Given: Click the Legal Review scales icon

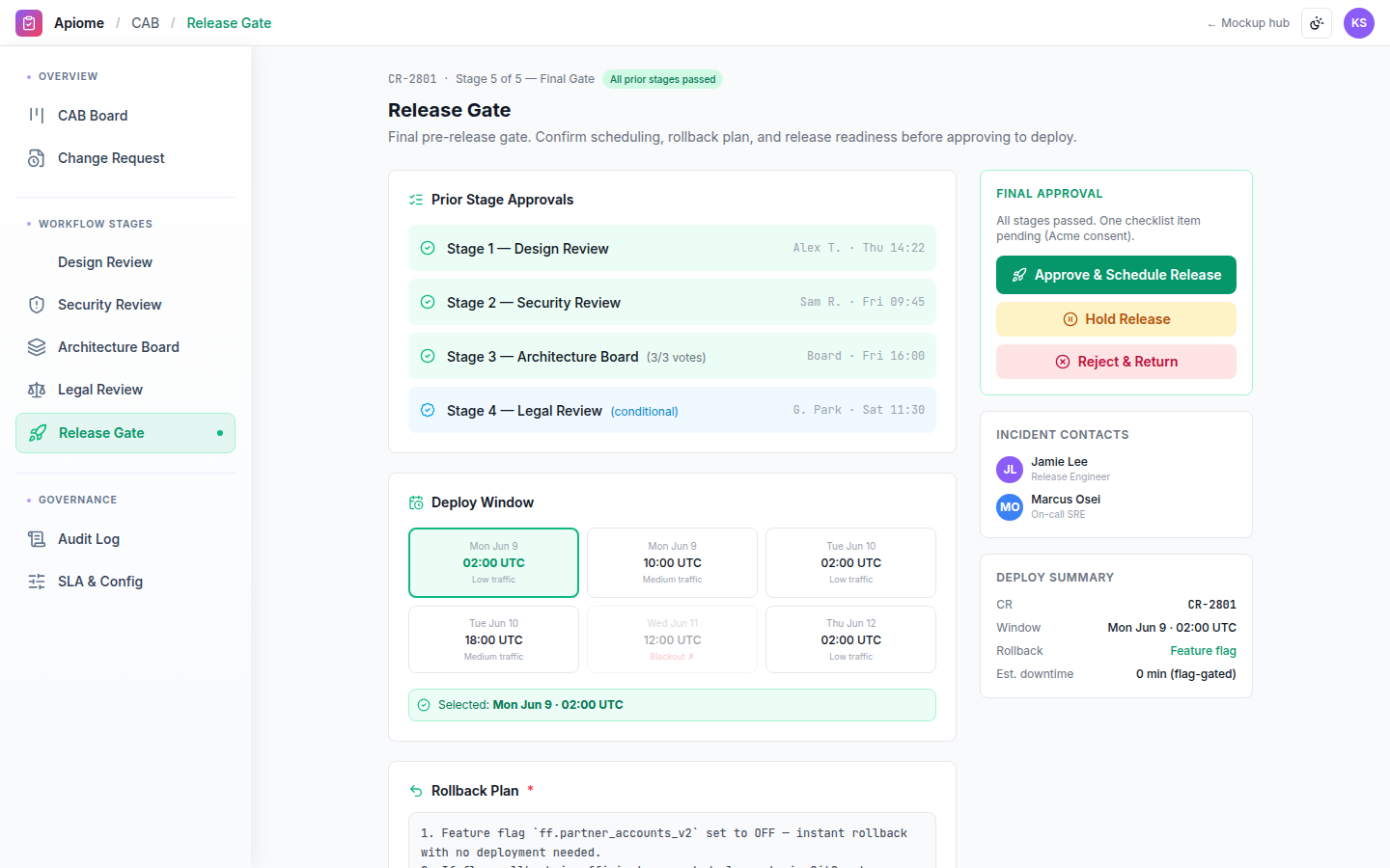Looking at the screenshot, I should (x=37, y=390).
